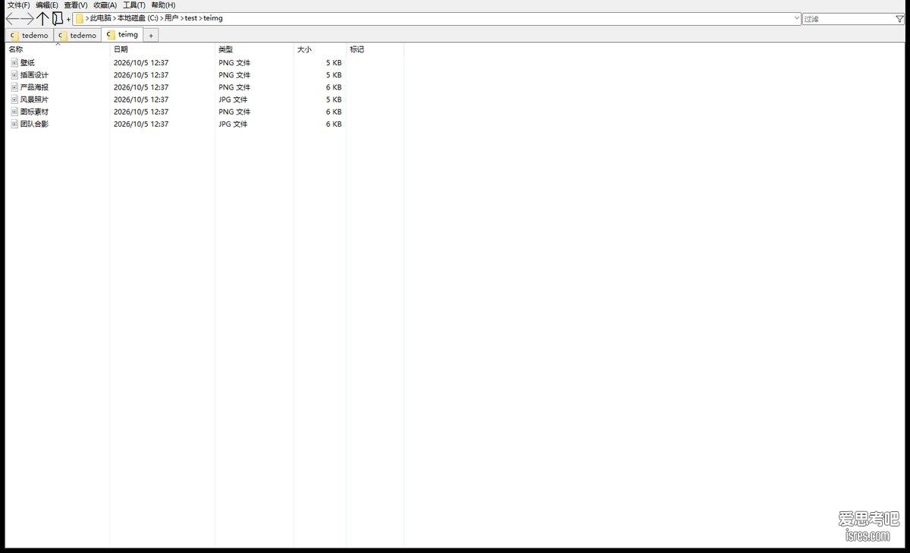Click the 6 KB size of 图标素材

point(334,112)
